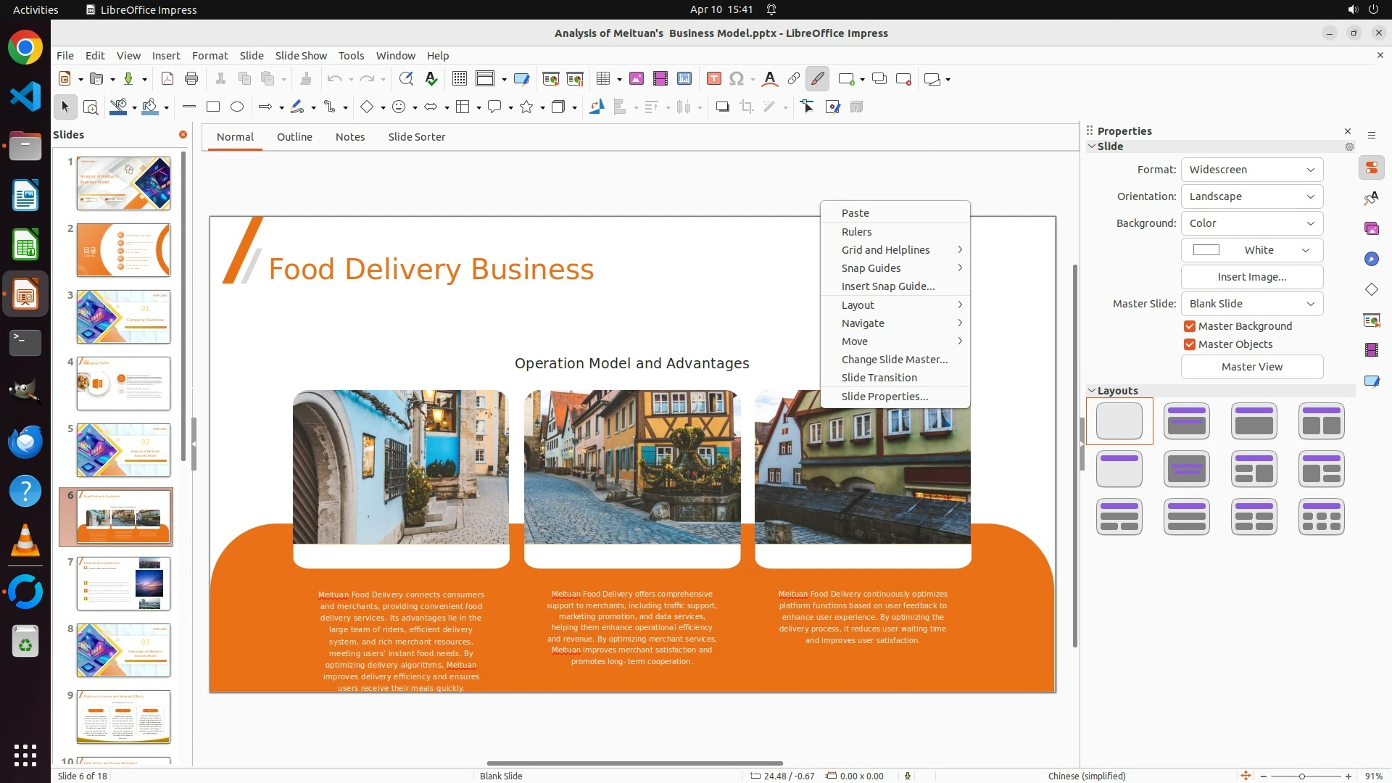Open the White background color swatch dropdown
The image size is (1392, 783).
[x=1251, y=250]
